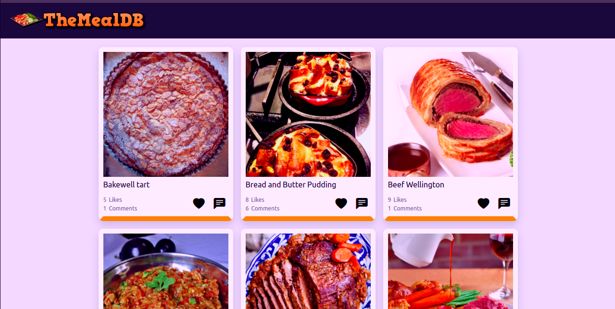Click the Bakewell tart title
Screen dimensions: 615x309
(x=126, y=185)
